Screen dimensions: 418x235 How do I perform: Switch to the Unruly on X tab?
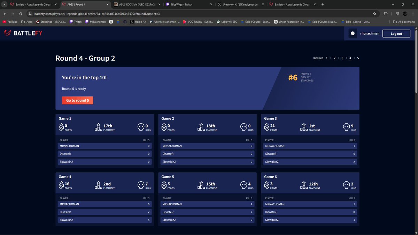pos(240,5)
